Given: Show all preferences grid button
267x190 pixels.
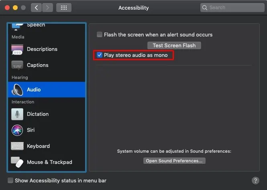Looking at the screenshot, I should point(64,8).
